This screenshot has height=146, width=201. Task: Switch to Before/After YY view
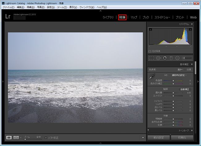click(16, 138)
